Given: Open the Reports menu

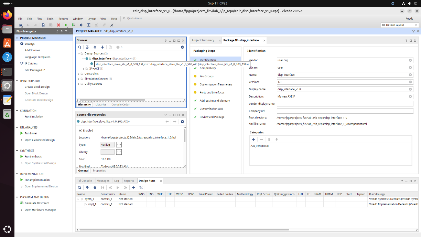Looking at the screenshot, I should tap(63, 19).
